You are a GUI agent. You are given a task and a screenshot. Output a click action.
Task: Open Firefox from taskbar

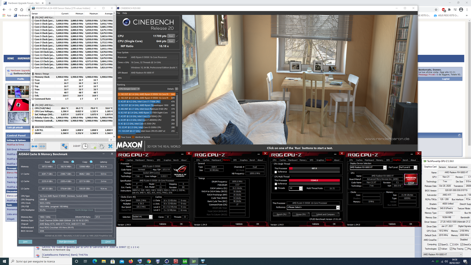click(130, 261)
